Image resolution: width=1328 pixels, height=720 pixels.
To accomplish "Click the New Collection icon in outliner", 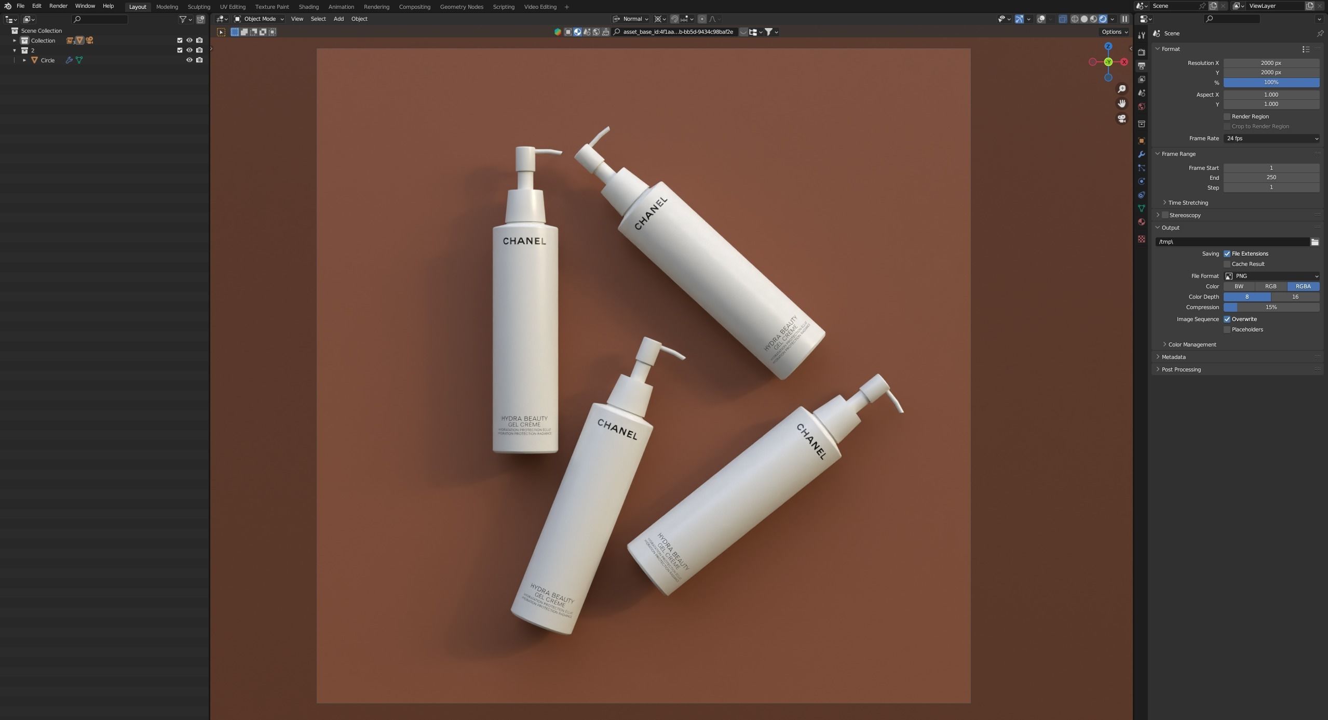I will [x=200, y=19].
